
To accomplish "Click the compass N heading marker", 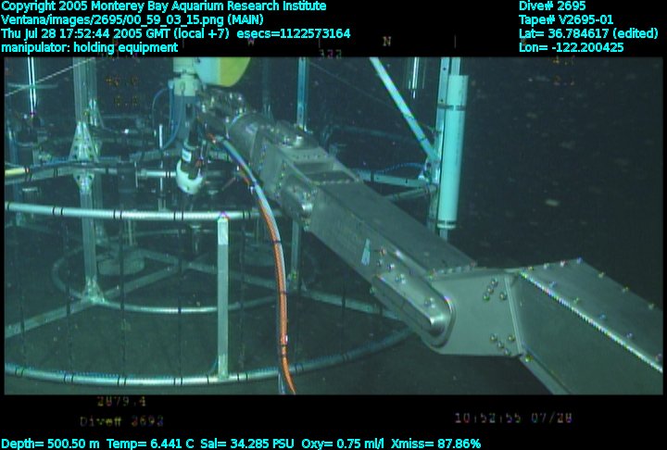I will [x=386, y=42].
